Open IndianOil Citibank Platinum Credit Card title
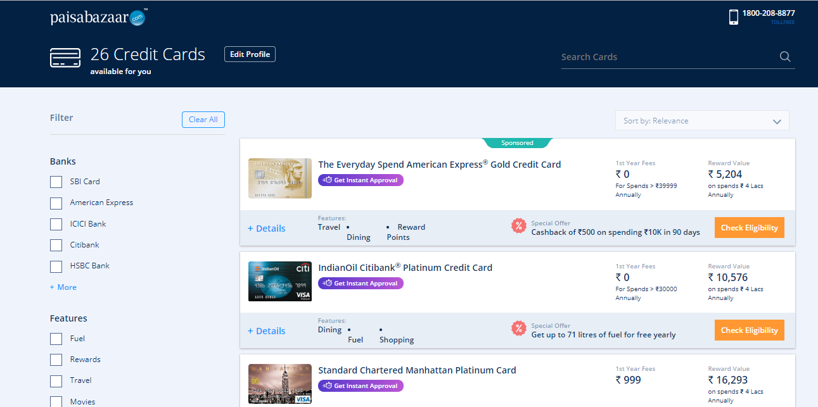Screen dimensions: 818x407 (x=406, y=268)
